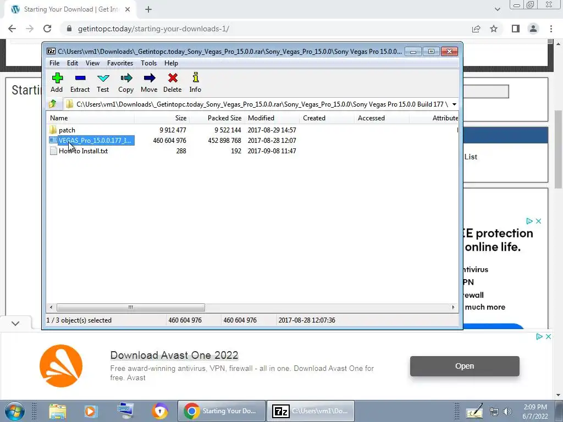The height and width of the screenshot is (422, 563).
Task: Open the pen tablet input tray icon
Action: click(x=474, y=411)
